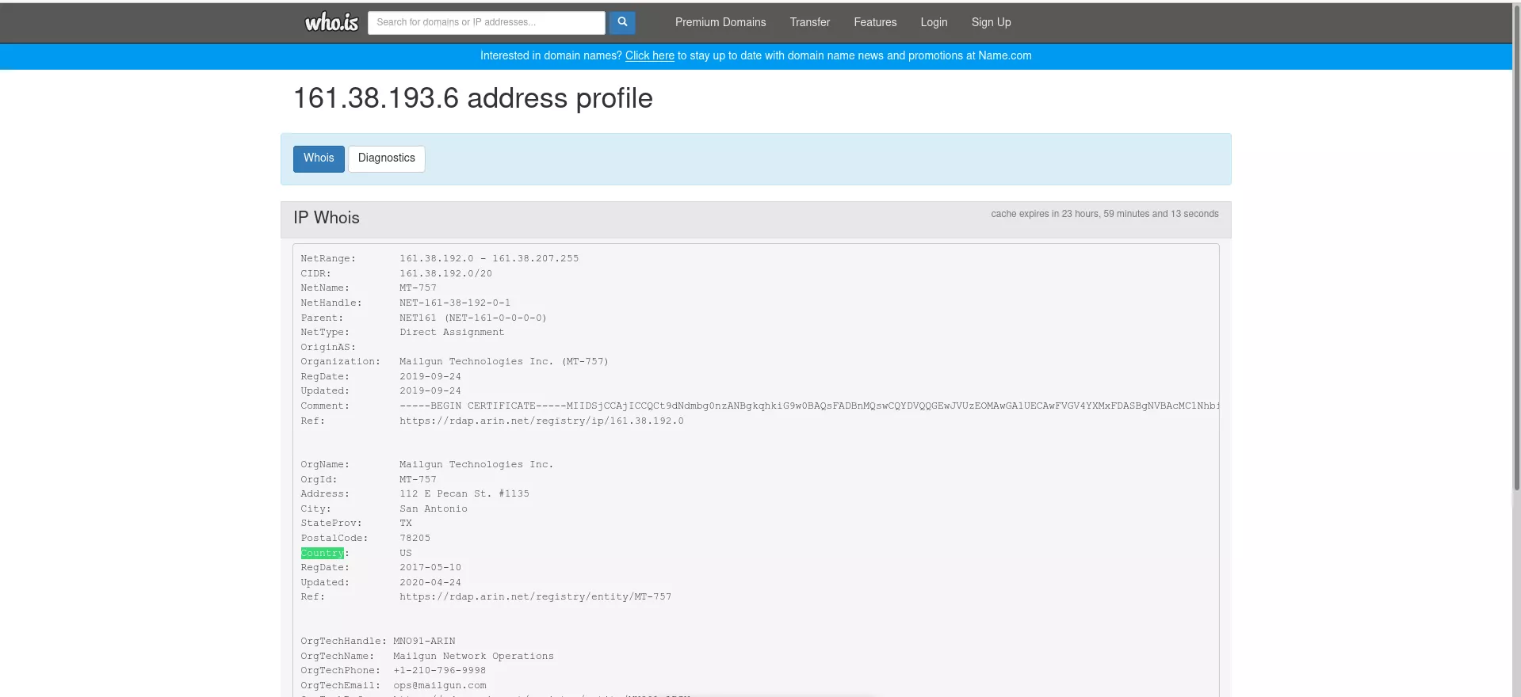
Task: Click the rdap.arin.net registry/ip reference URL
Action: coord(541,421)
